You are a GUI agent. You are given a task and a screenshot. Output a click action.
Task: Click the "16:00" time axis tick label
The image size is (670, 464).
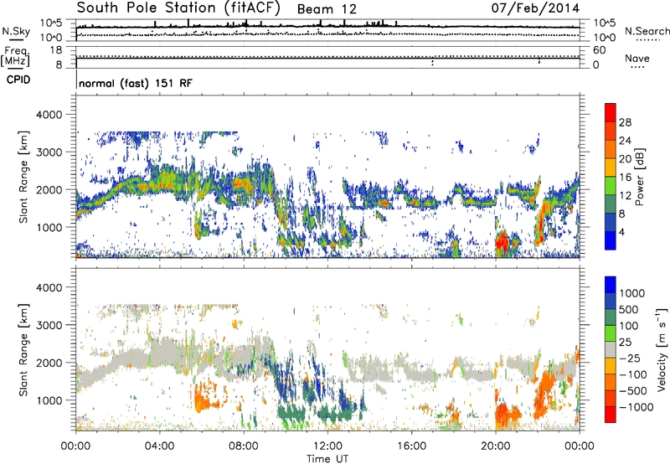click(411, 446)
